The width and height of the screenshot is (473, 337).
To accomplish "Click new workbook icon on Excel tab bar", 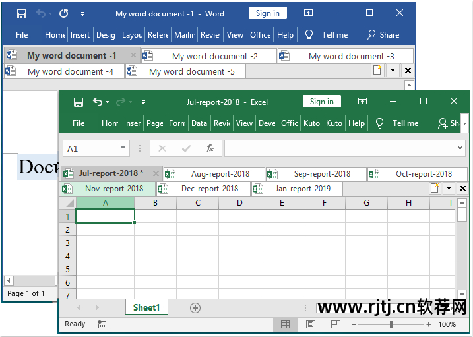I will pyautogui.click(x=435, y=188).
